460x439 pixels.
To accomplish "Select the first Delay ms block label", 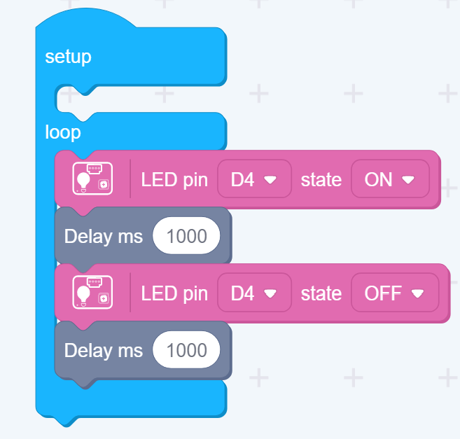I will [x=103, y=237].
